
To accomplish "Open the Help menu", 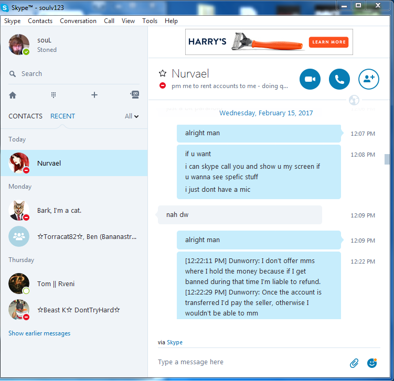I will coord(171,21).
